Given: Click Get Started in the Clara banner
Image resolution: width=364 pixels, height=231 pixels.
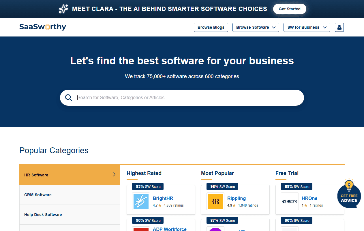Looking at the screenshot, I should tap(290, 9).
